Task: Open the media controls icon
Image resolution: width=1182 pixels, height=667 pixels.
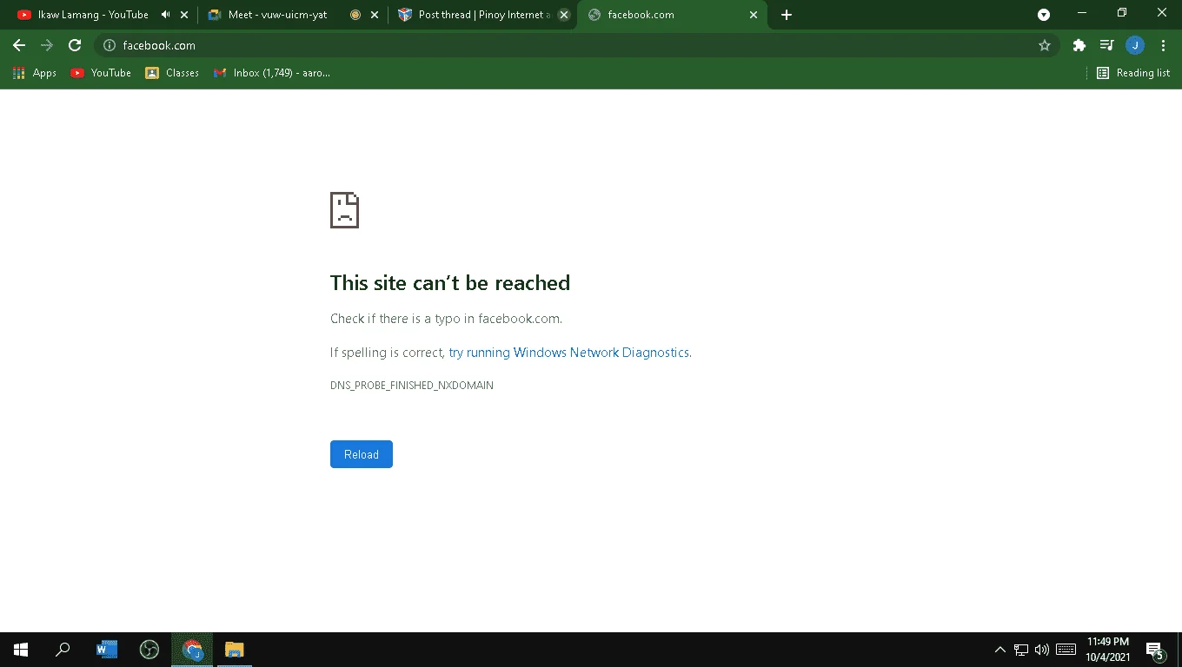Action: click(1106, 45)
